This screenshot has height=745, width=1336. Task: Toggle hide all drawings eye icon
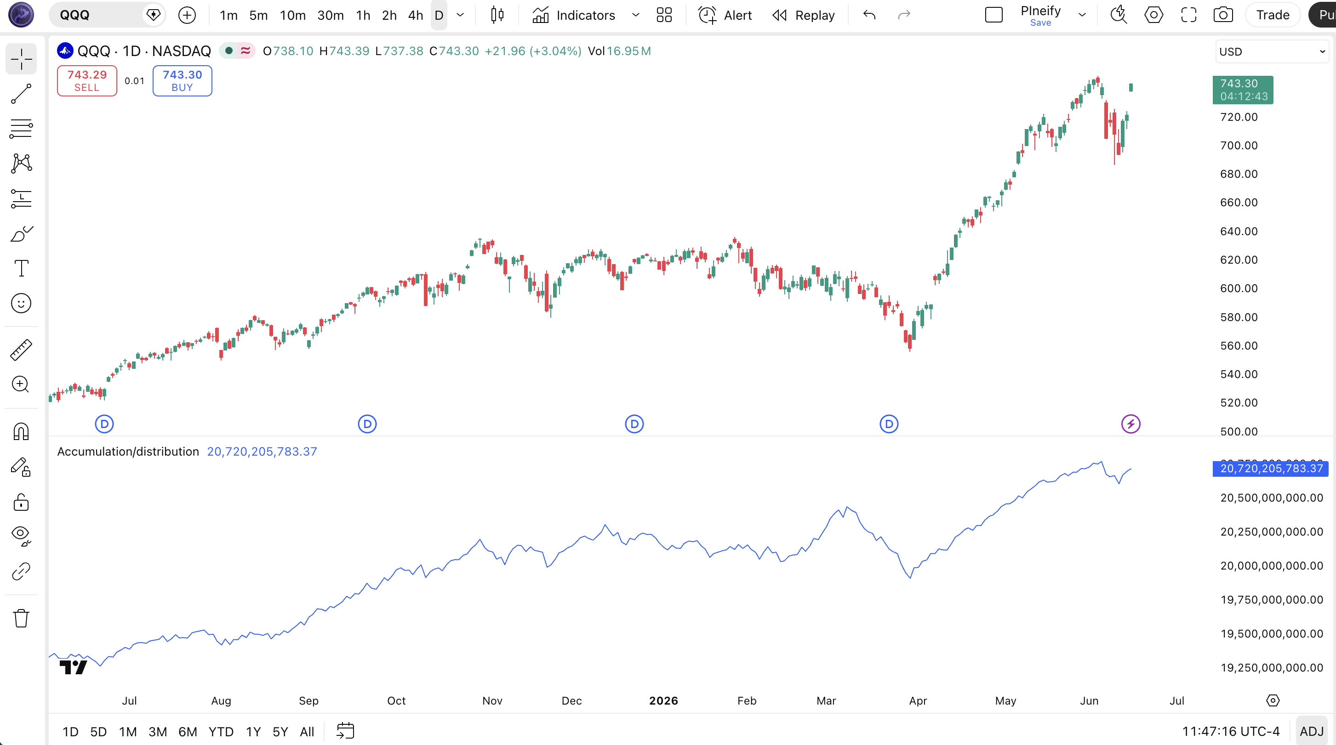[x=21, y=536]
